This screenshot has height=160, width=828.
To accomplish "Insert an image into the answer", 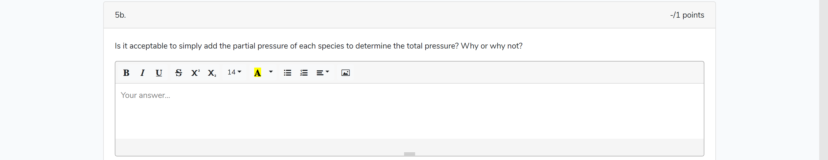I will click(x=345, y=73).
